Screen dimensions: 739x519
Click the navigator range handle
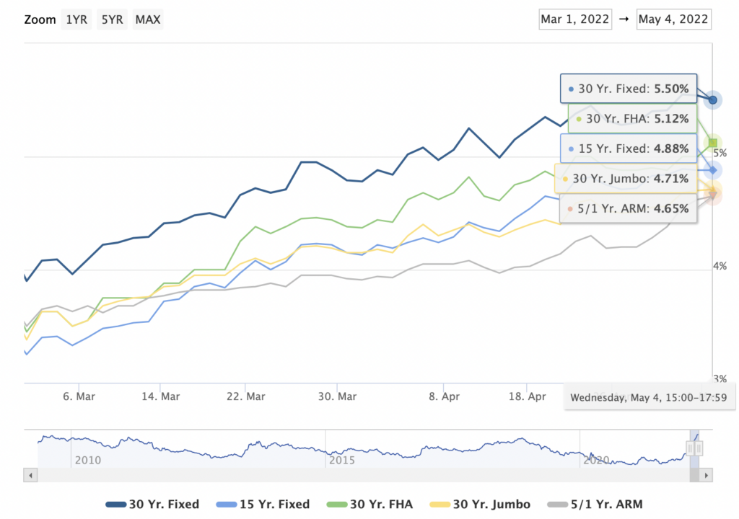pos(690,448)
